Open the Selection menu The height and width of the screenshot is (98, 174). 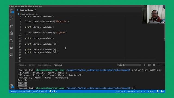tap(17, 6)
